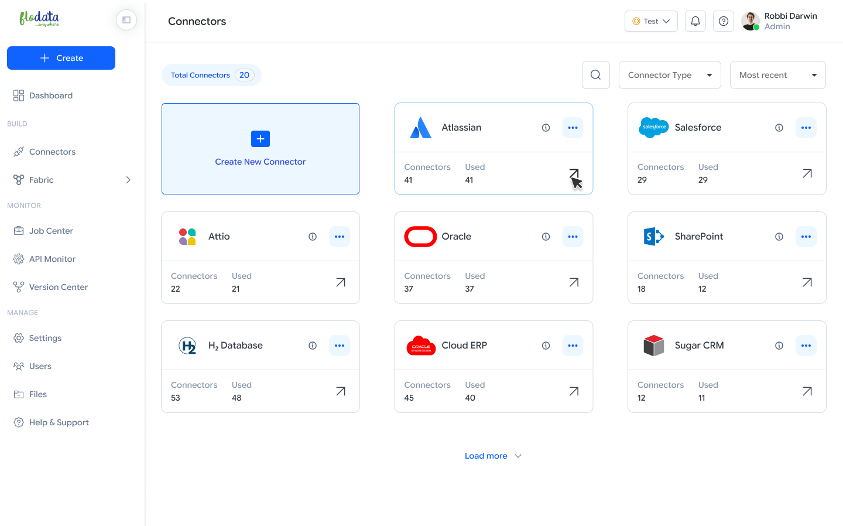Click the search magnifier icon
This screenshot has height=526, width=843.
[x=596, y=75]
